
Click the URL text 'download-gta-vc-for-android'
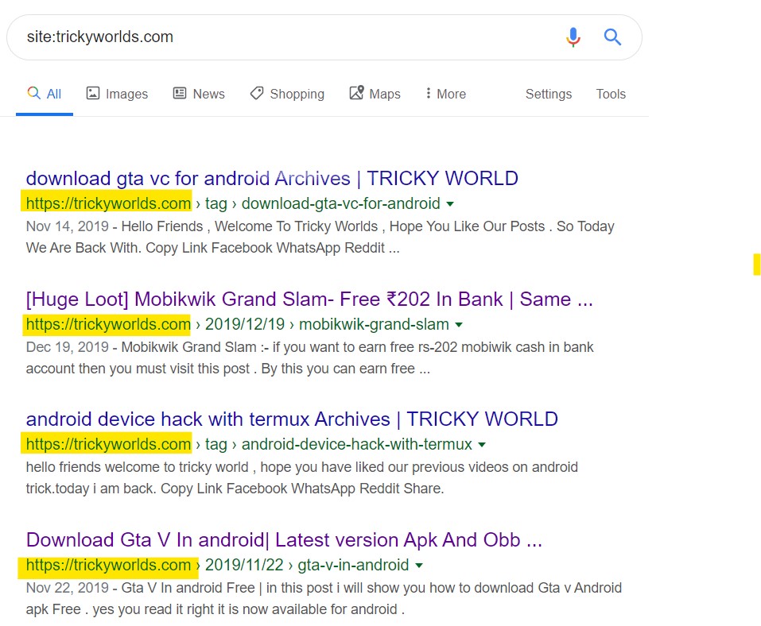coord(340,203)
